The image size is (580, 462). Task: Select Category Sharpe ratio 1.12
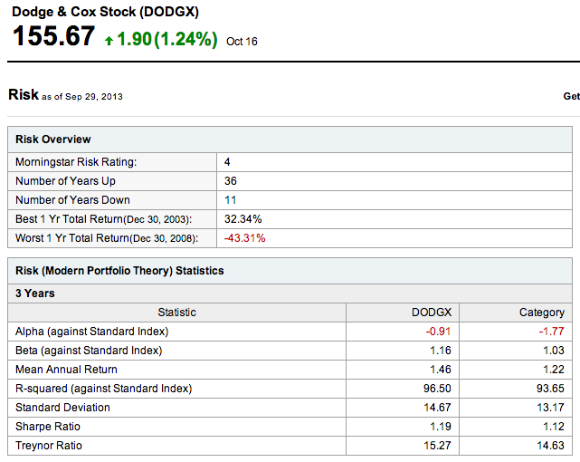[x=554, y=427]
